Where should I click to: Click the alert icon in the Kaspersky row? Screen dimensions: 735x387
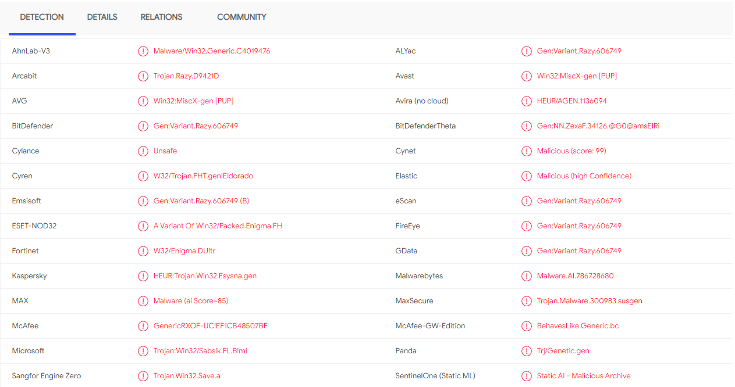click(x=143, y=276)
